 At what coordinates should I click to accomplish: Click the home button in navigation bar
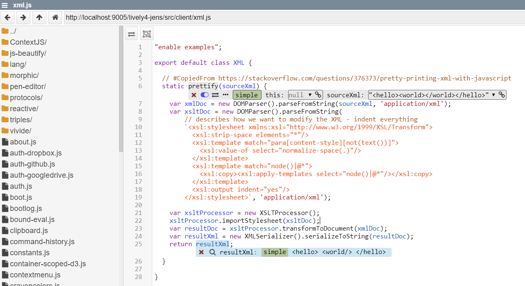click(55, 18)
